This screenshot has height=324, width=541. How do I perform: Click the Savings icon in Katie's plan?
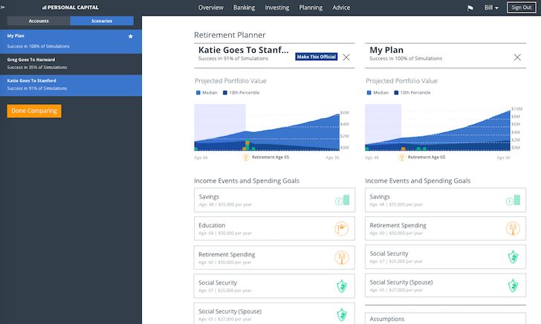343,200
